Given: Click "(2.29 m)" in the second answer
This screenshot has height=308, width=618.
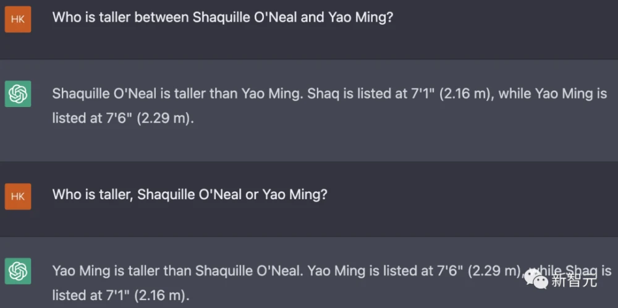Looking at the screenshot, I should coord(493,271).
